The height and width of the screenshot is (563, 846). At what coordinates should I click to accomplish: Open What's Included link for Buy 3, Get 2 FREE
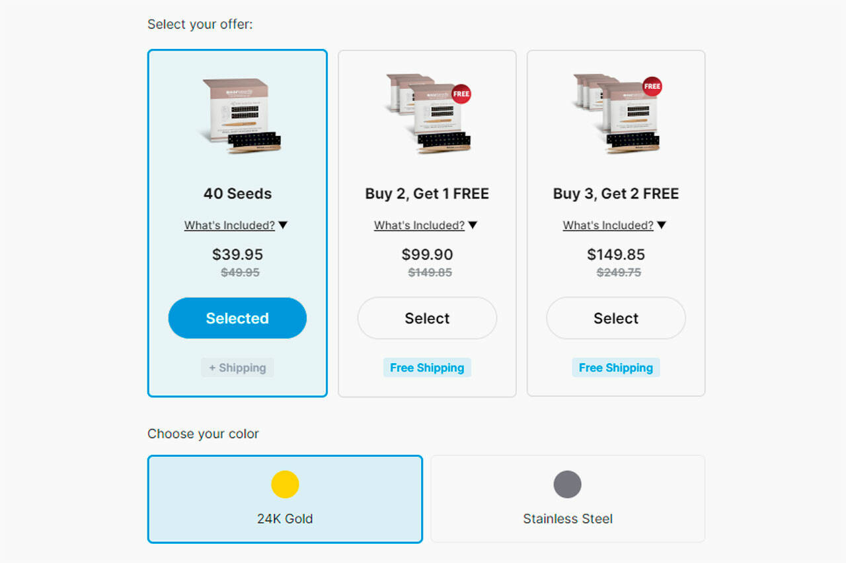point(608,225)
